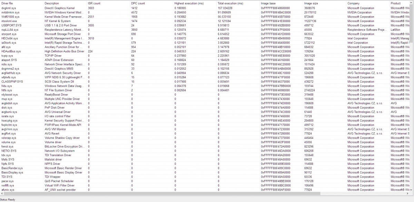This screenshot has height=202, width=414.
Task: Select the USBPORT.SYS driver file
Action: [x=11, y=25]
